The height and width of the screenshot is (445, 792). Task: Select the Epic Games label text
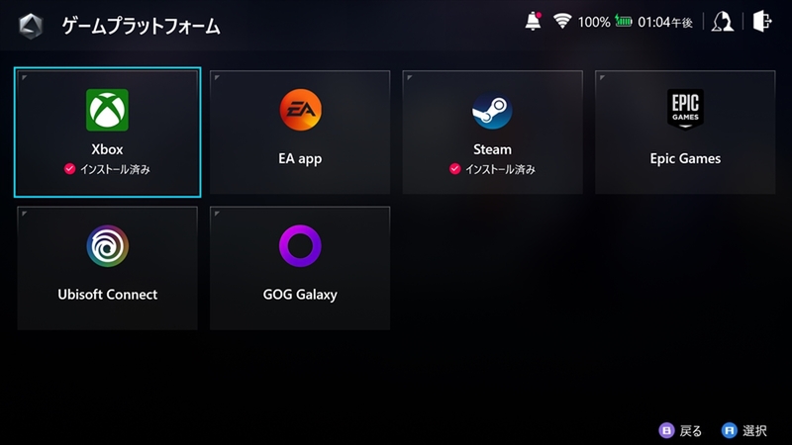click(x=685, y=159)
